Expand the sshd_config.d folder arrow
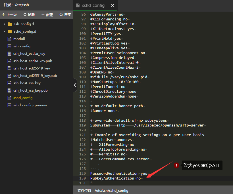This screenshot has width=233, height=194. click(4, 31)
